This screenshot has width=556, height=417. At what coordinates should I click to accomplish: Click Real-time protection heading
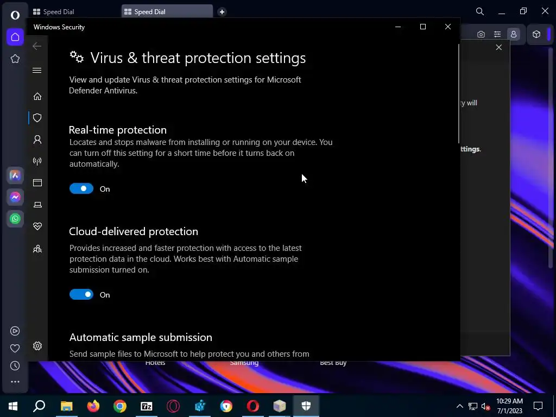tap(118, 130)
